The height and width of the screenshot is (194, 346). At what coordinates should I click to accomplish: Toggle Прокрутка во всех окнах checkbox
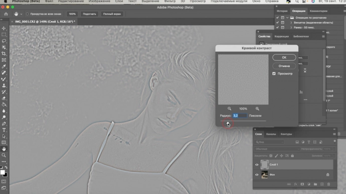27,14
